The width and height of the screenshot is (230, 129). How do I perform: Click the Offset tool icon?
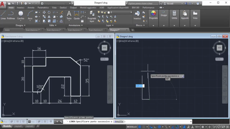(x=61, y=21)
